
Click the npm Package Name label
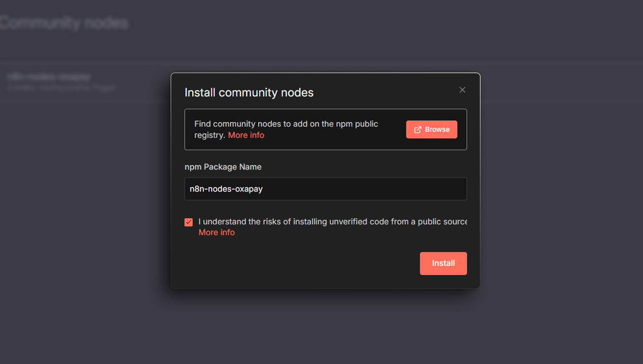(x=223, y=167)
